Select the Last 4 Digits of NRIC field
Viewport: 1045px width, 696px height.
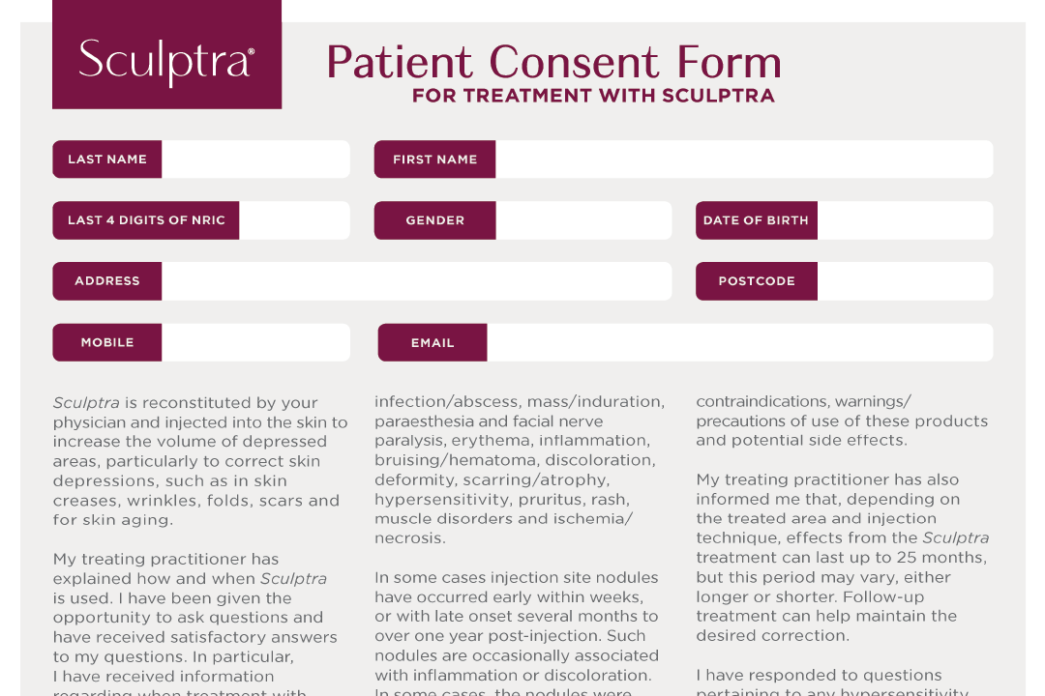point(293,220)
